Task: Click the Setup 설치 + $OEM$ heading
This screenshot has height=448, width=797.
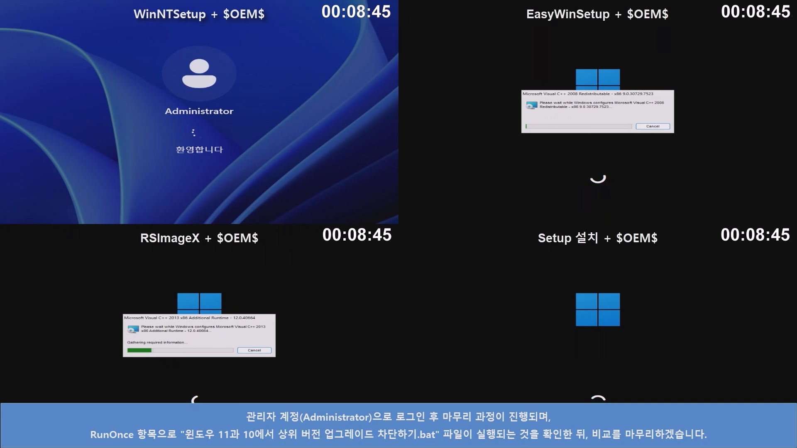Action: [598, 238]
